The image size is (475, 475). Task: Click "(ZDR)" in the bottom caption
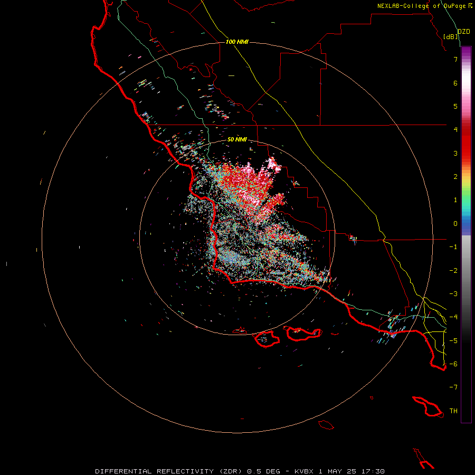(231, 471)
